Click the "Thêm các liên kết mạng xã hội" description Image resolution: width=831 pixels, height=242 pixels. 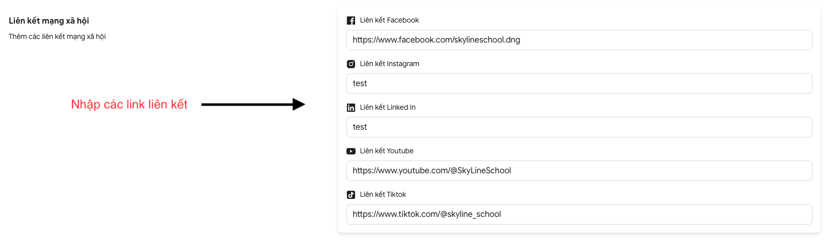click(x=57, y=37)
